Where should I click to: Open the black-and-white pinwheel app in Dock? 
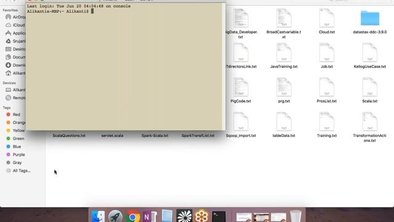pos(184,216)
